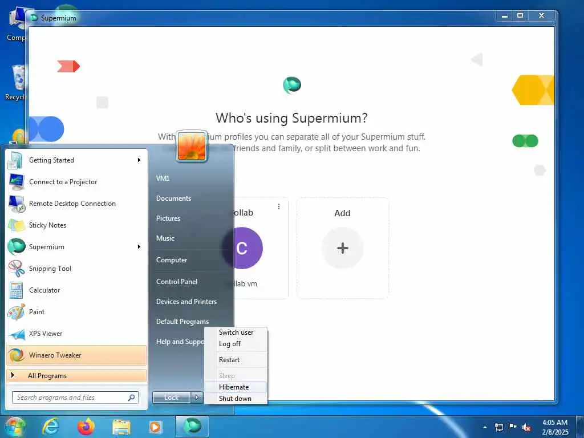Click the Add profile card label
The image size is (584, 438).
(342, 213)
